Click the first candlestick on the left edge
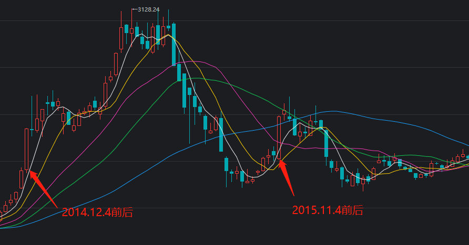 [x=1, y=215]
